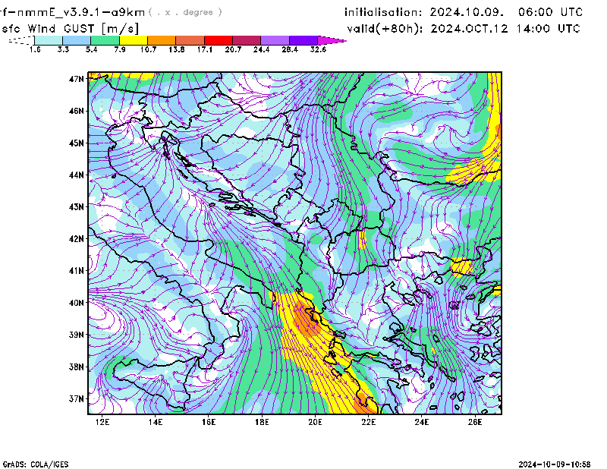Click the 'GrADS: COLA/IGES' credit text
Screen dimensions: 607x469
pos(36,464)
